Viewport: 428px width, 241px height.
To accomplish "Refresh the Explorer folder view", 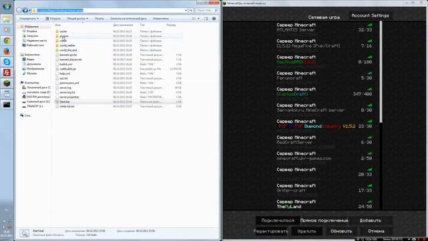I will [191, 11].
